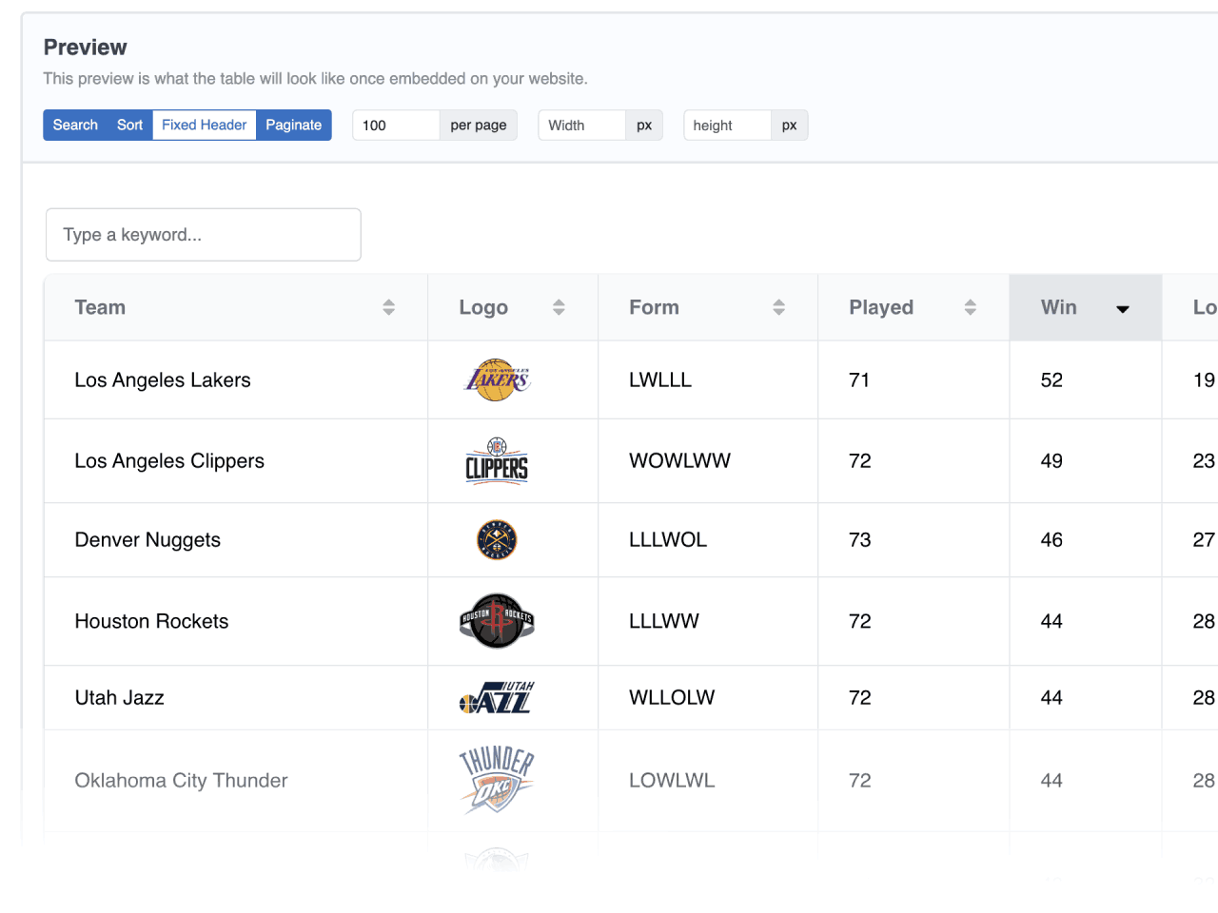Click the Utah Jazz logo

[x=497, y=698]
